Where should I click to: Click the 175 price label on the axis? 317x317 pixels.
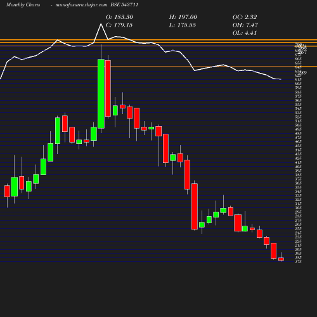[x=298, y=262]
